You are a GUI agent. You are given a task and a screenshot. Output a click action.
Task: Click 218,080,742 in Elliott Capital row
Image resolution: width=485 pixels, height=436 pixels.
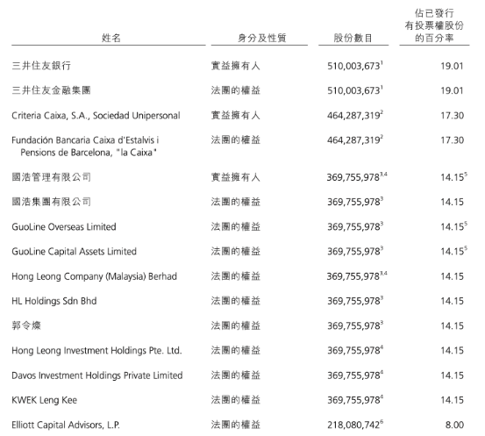coord(353,425)
